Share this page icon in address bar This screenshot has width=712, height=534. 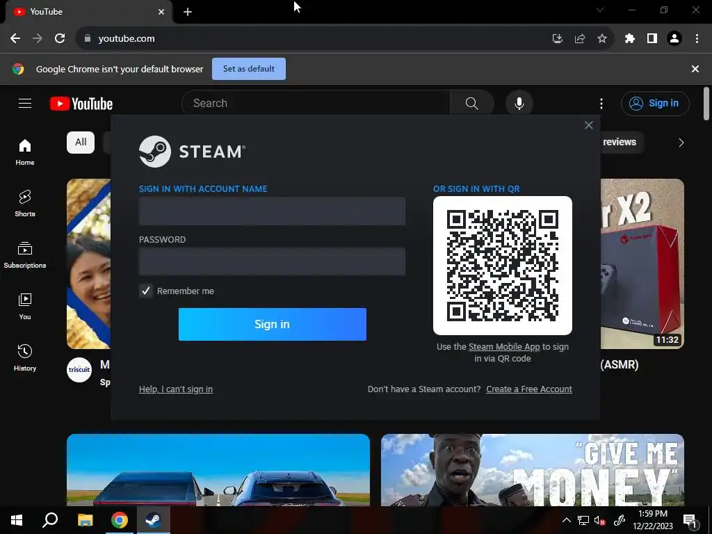580,39
